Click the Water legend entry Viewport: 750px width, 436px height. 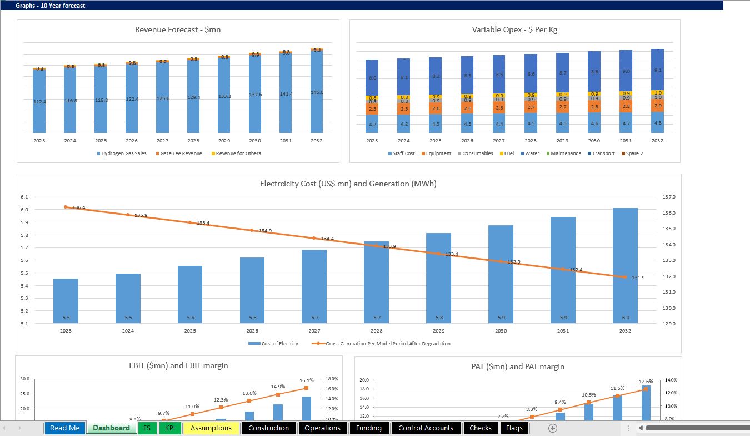point(530,153)
